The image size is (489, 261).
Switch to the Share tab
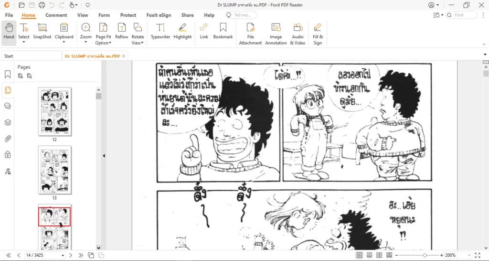[187, 15]
